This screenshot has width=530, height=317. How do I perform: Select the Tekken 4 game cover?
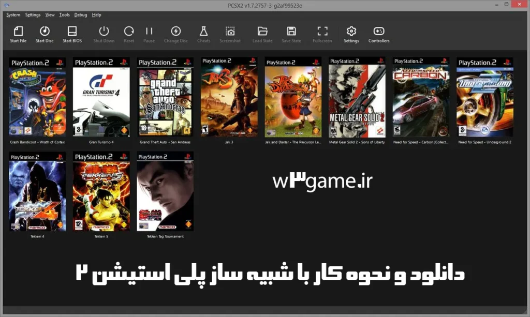pyautogui.click(x=37, y=191)
